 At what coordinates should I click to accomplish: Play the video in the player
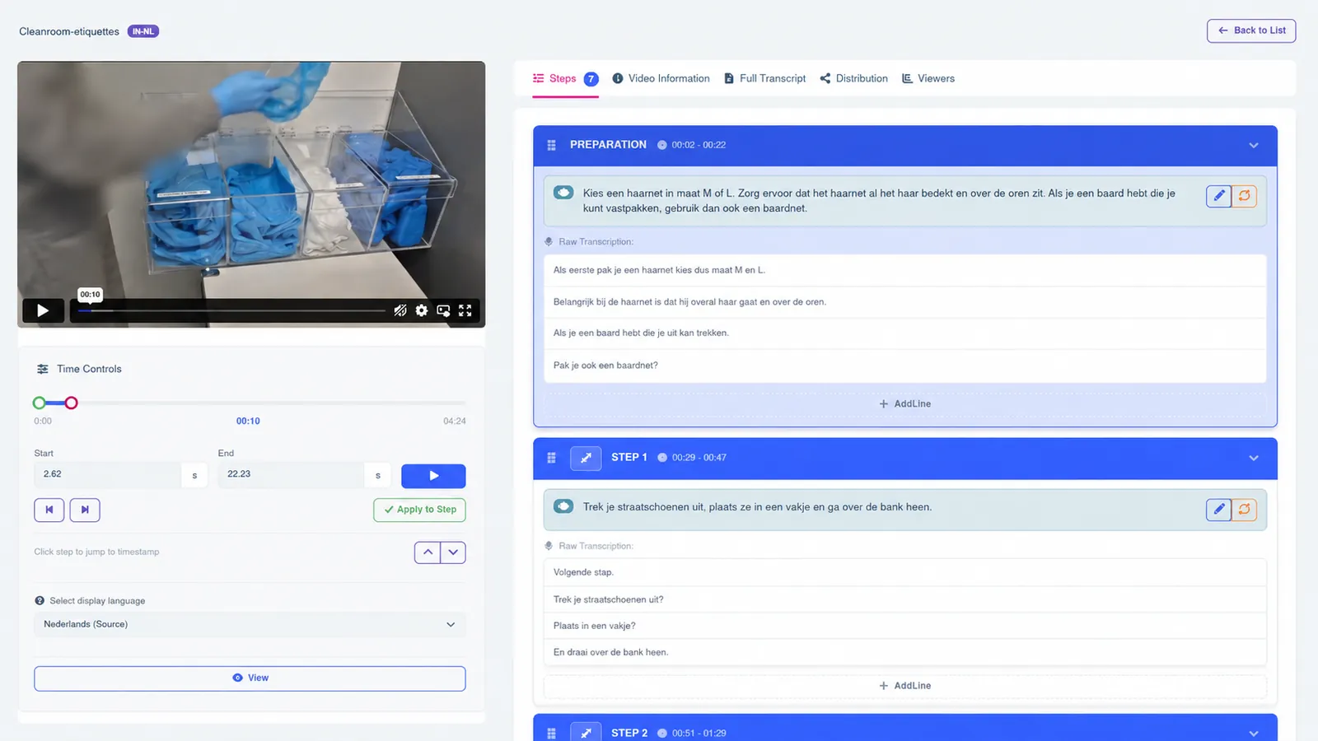pyautogui.click(x=43, y=310)
